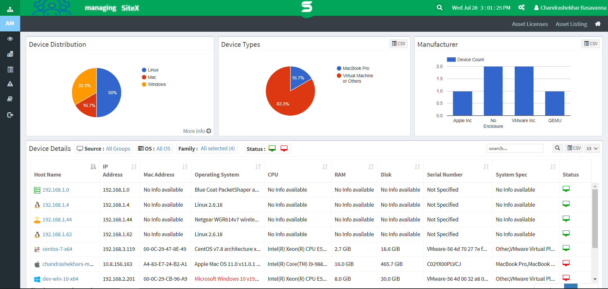Export Device Details as CSV
The image size is (608, 289).
(x=574, y=148)
